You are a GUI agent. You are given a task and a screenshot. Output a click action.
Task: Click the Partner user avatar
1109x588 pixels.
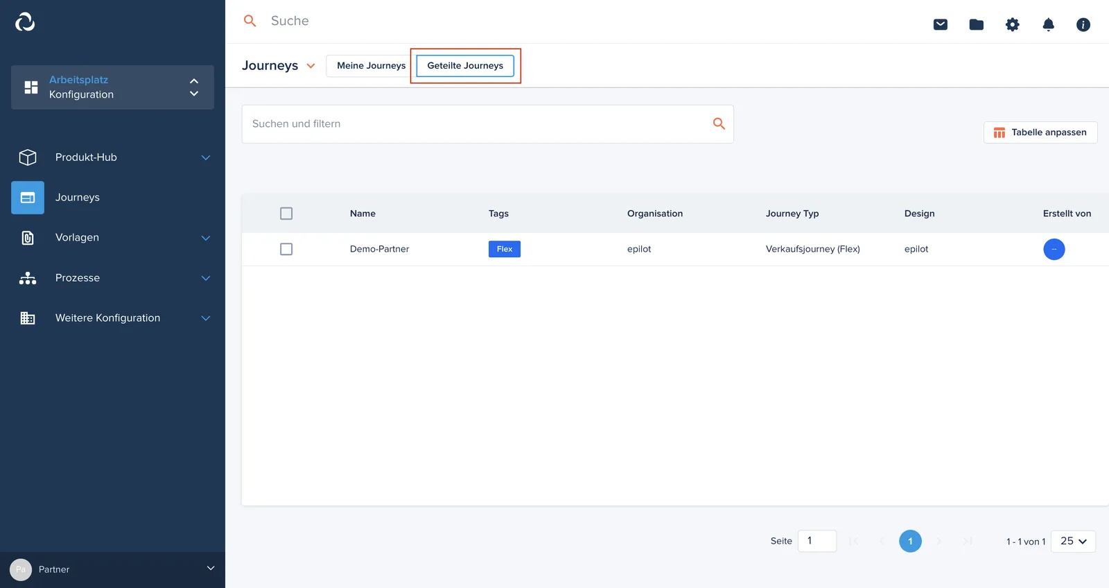21,569
